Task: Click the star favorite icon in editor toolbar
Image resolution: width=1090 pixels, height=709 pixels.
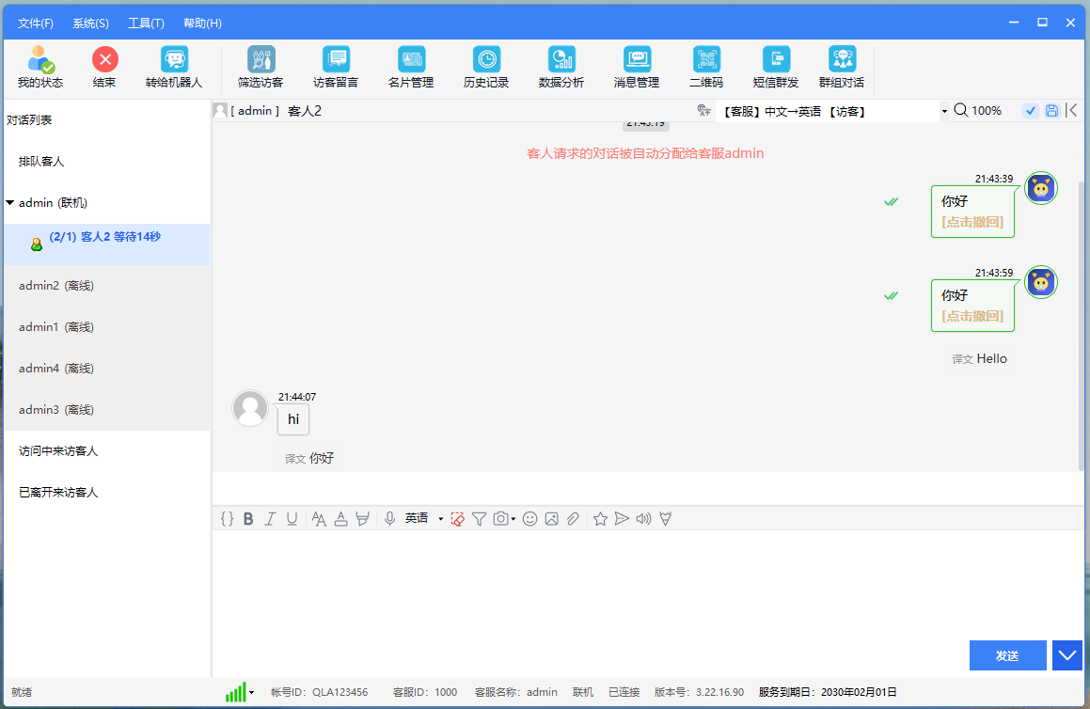Action: 601,518
